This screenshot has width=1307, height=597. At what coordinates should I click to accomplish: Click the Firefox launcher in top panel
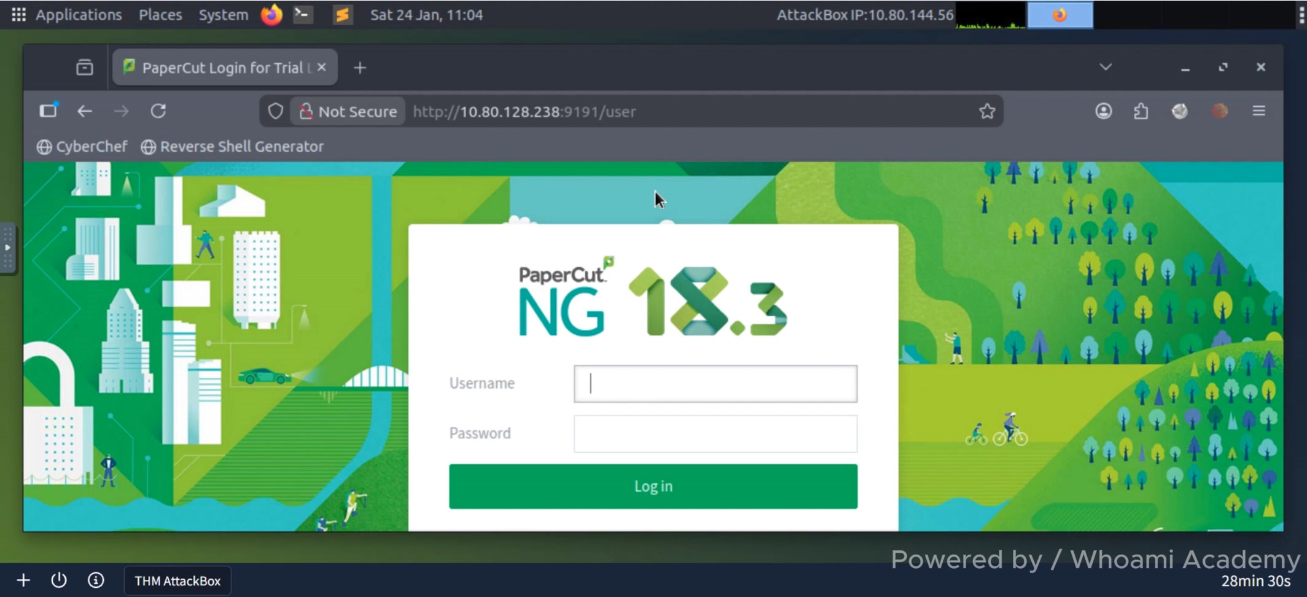coord(271,14)
